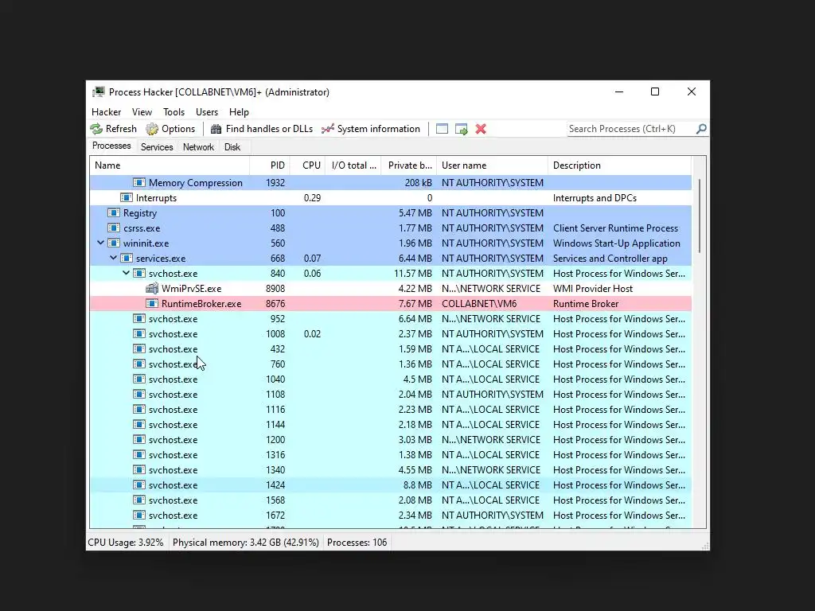Sort by the PID column header
This screenshot has height=611, width=815.
[x=270, y=165]
